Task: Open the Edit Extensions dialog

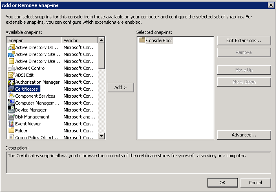Action: click(x=244, y=40)
